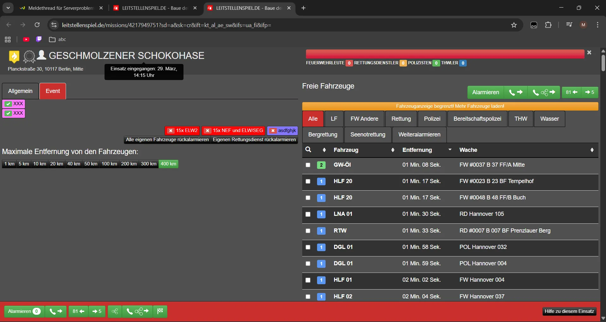This screenshot has height=322, width=606.
Task: Click phone-share-arrow button next to Alarmieren
Action: click(544, 92)
